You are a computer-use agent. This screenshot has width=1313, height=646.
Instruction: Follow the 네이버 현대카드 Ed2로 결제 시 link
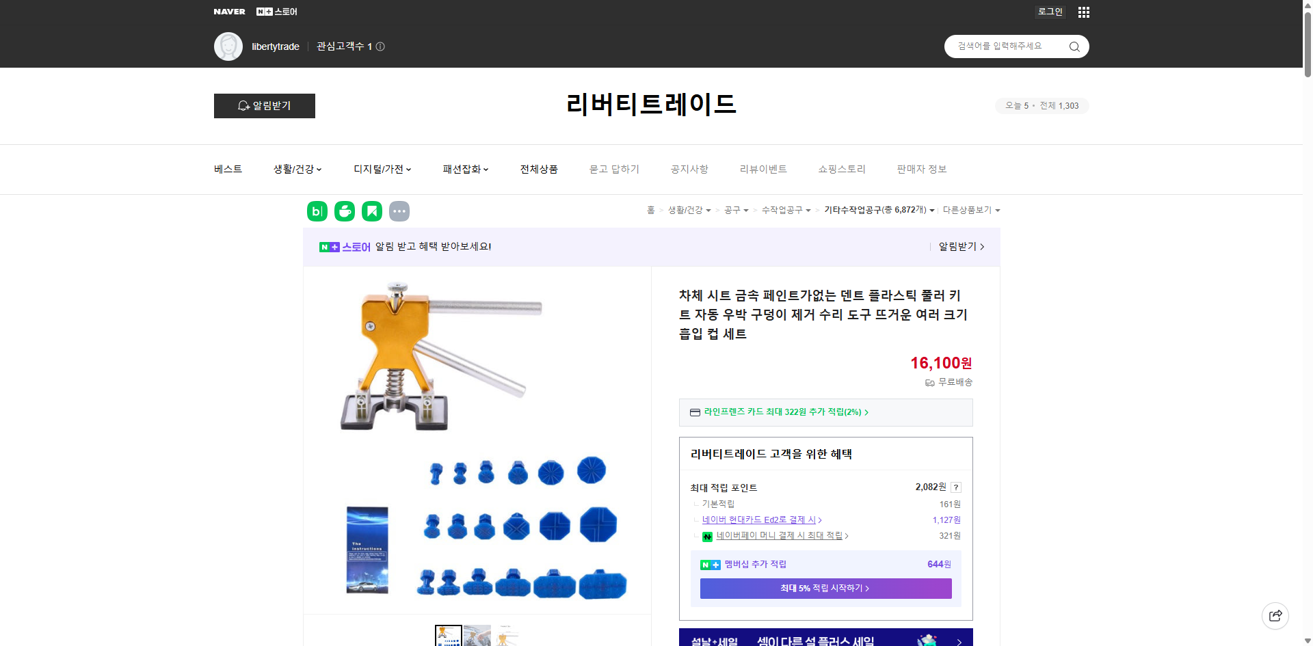(760, 520)
